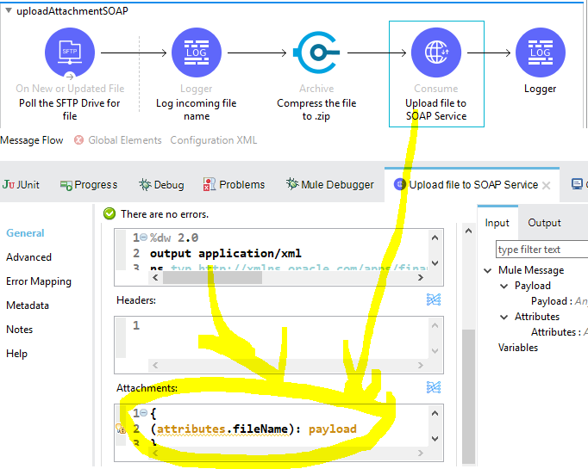Open Attachments DataWeave mapping editor icon
This screenshot has height=469, width=588.
pyautogui.click(x=434, y=387)
